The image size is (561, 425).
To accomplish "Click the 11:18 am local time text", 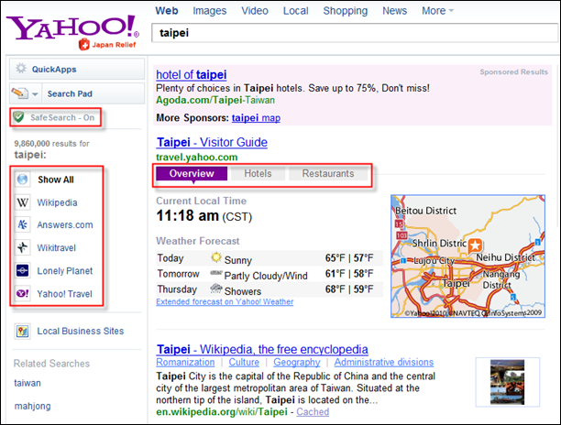I will pos(204,216).
